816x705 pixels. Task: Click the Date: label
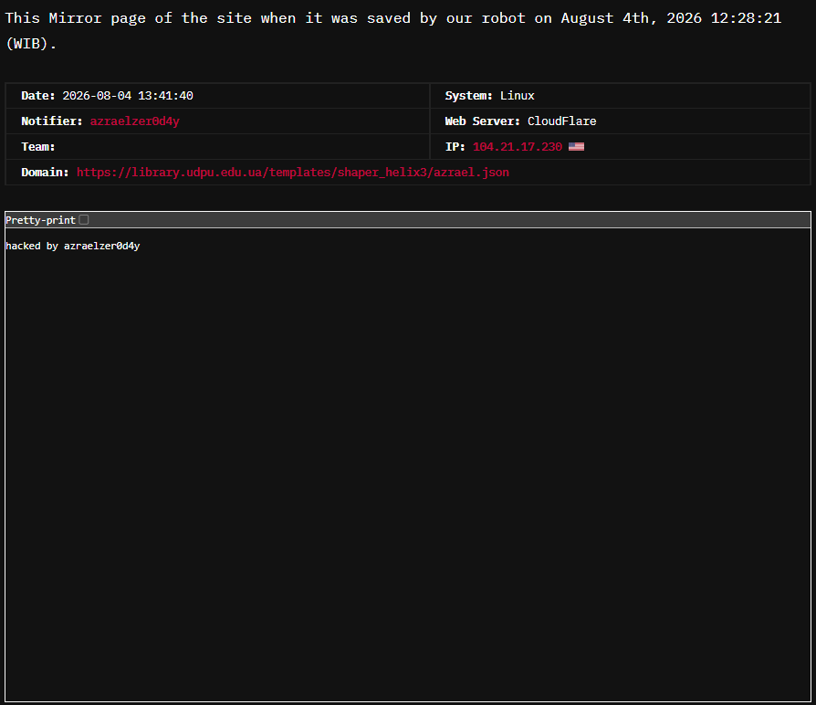(38, 96)
